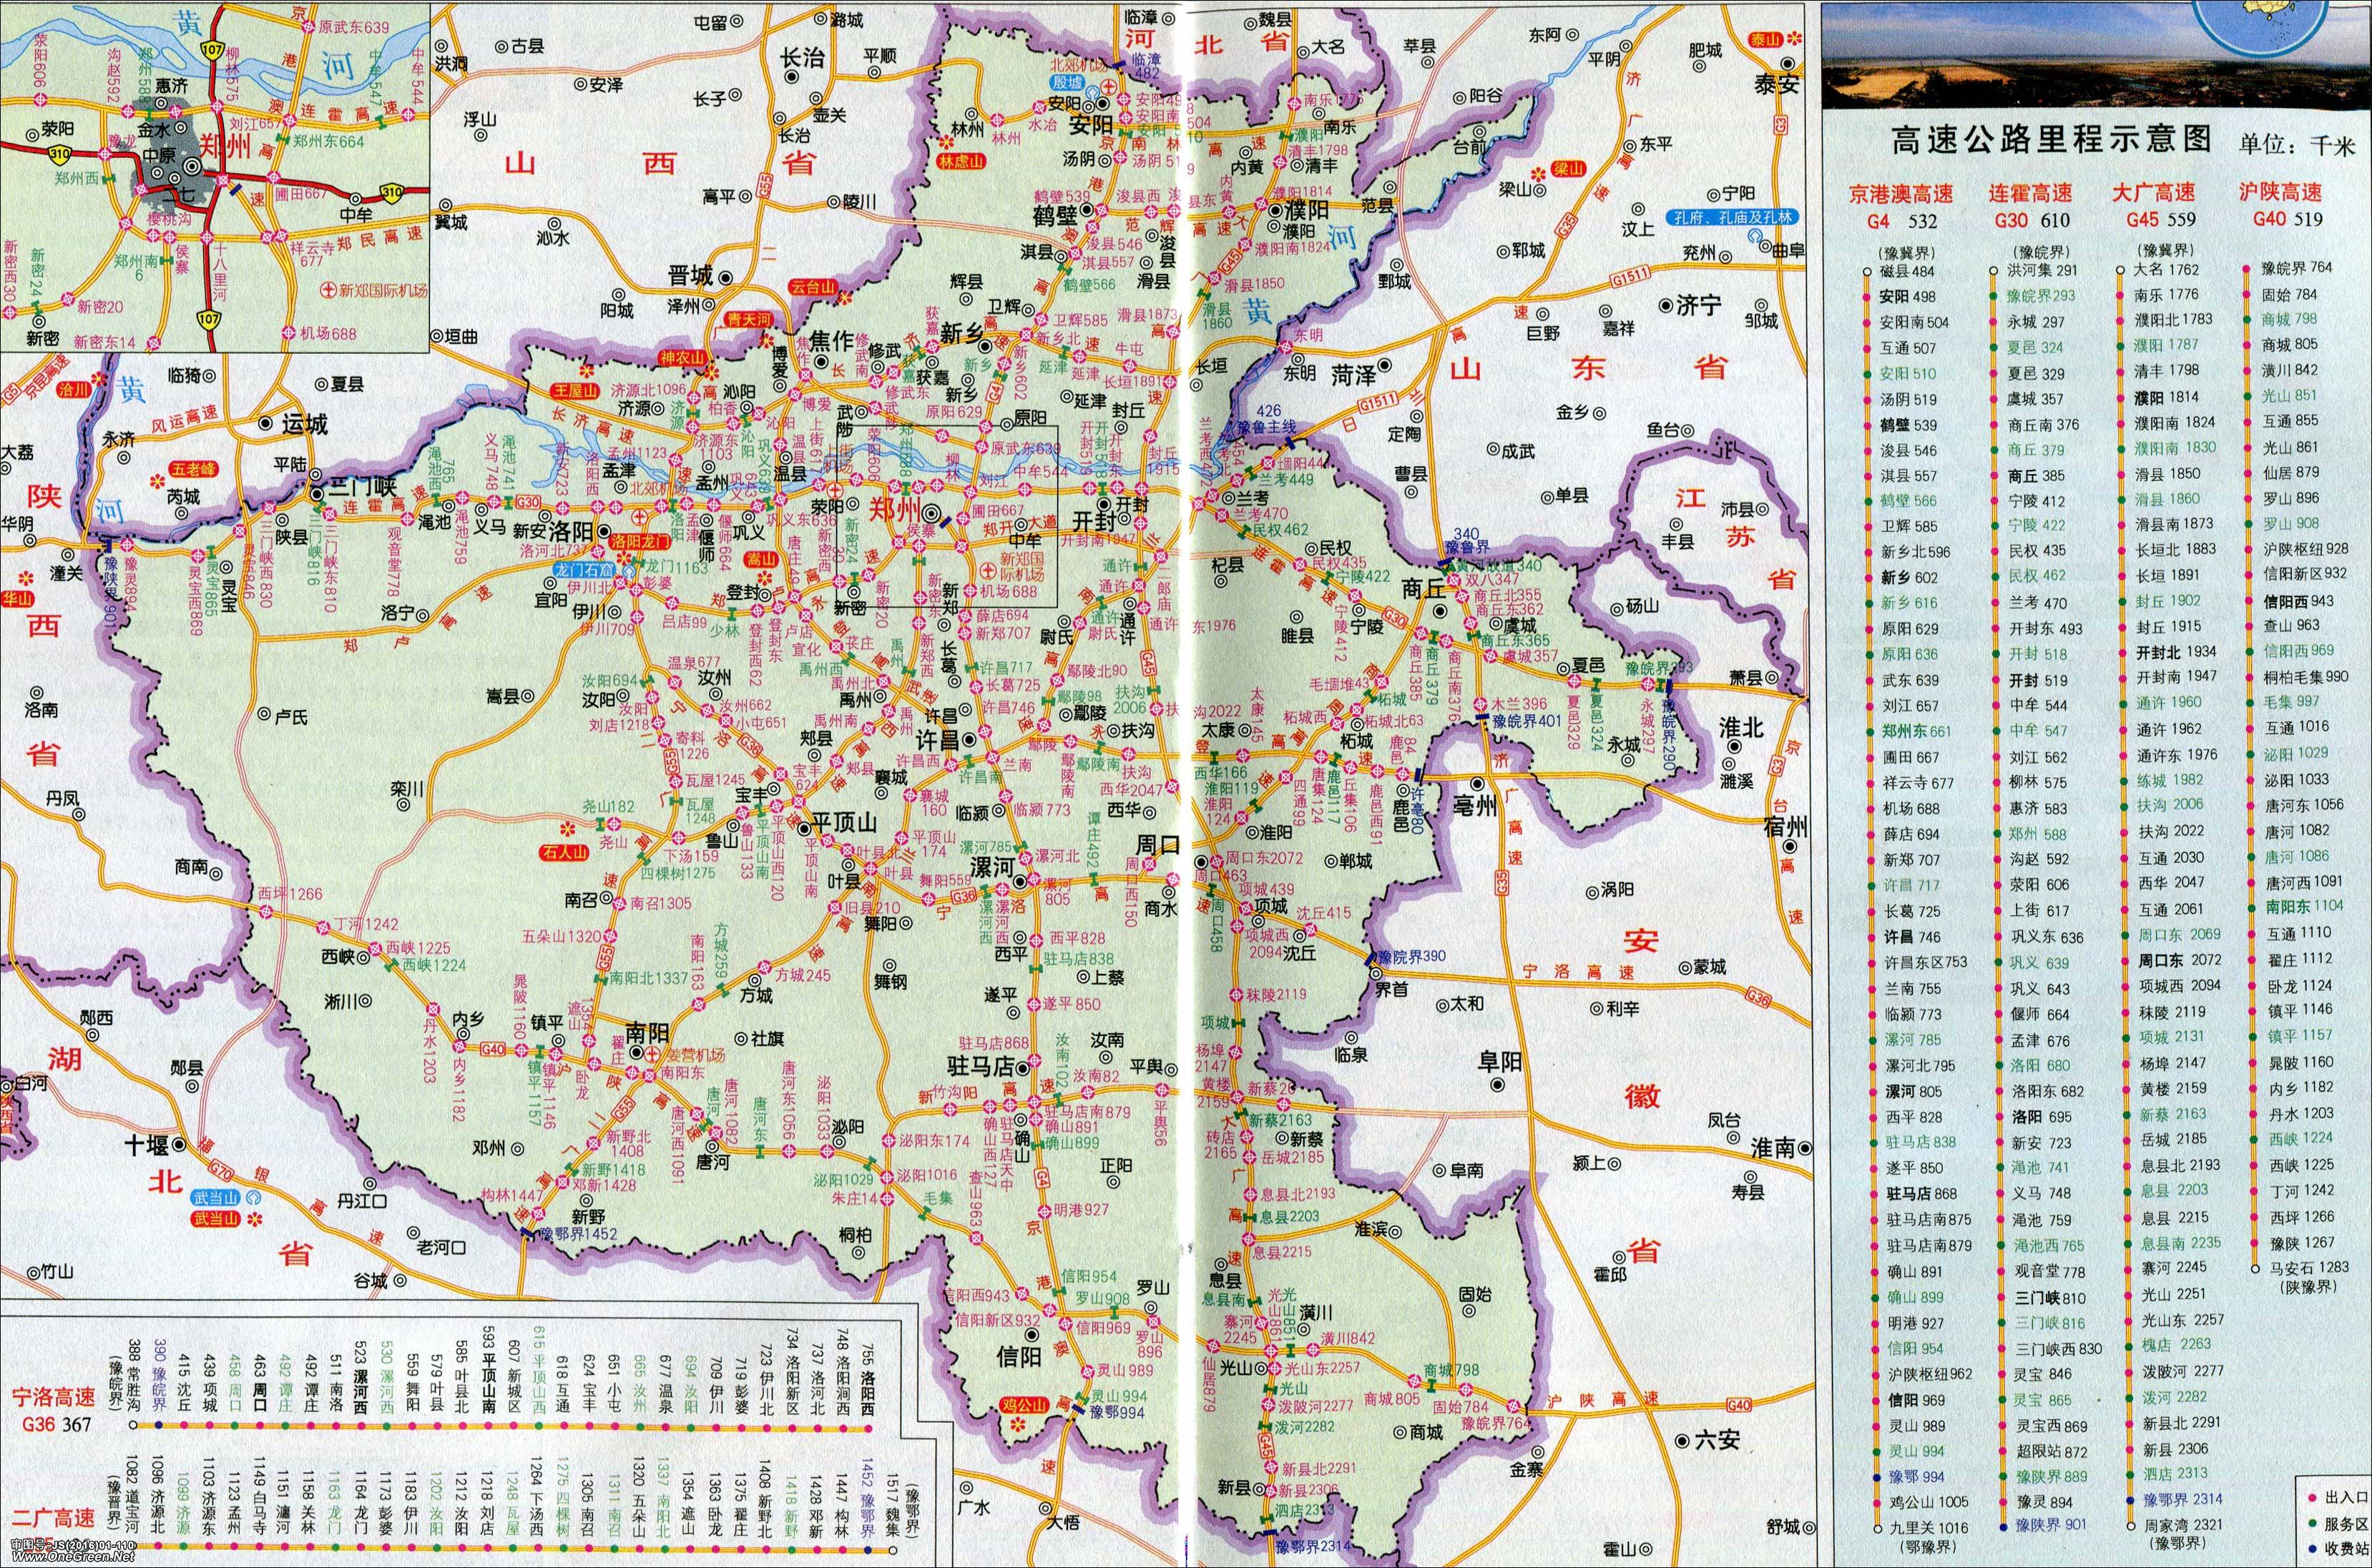Click the 二广高速 table label
Screen dimensions: 2372x1568
(x=52, y=1517)
